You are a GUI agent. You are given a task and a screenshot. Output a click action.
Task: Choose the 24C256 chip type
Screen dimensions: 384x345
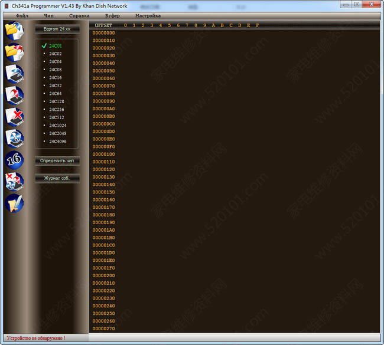(57, 109)
